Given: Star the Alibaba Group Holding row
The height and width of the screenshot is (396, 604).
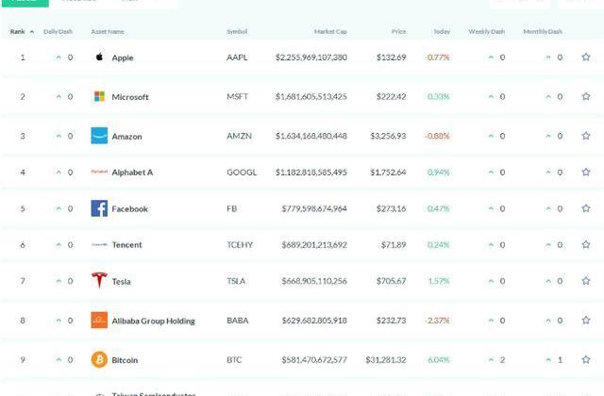Looking at the screenshot, I should click(585, 320).
